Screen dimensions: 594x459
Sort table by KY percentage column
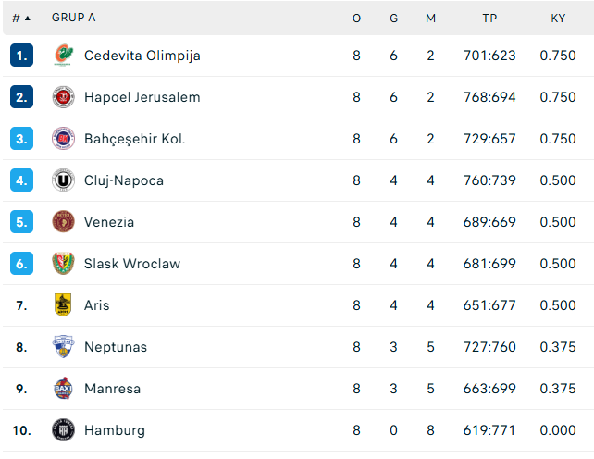pyautogui.click(x=558, y=18)
